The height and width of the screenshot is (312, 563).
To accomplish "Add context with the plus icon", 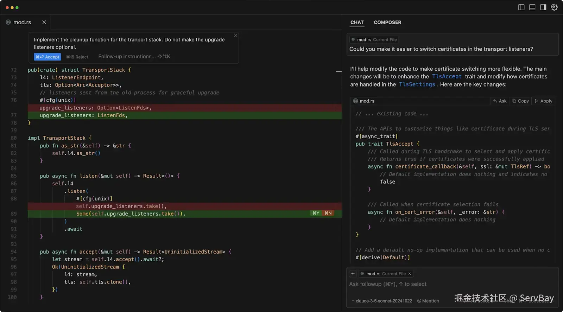I will 353,274.
